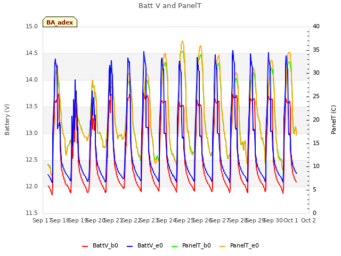Image resolution: width=341 pixels, height=256 pixels.
Task: Toggle the BattV_e0 legend entry
Action: 144,245
